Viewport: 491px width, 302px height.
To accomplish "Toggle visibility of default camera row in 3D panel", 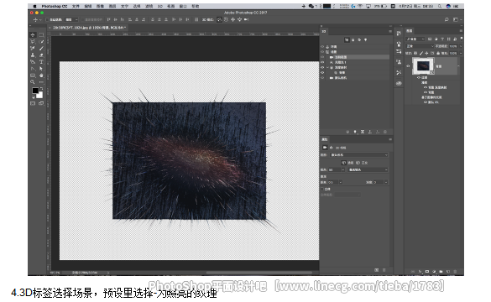I will coord(322,78).
